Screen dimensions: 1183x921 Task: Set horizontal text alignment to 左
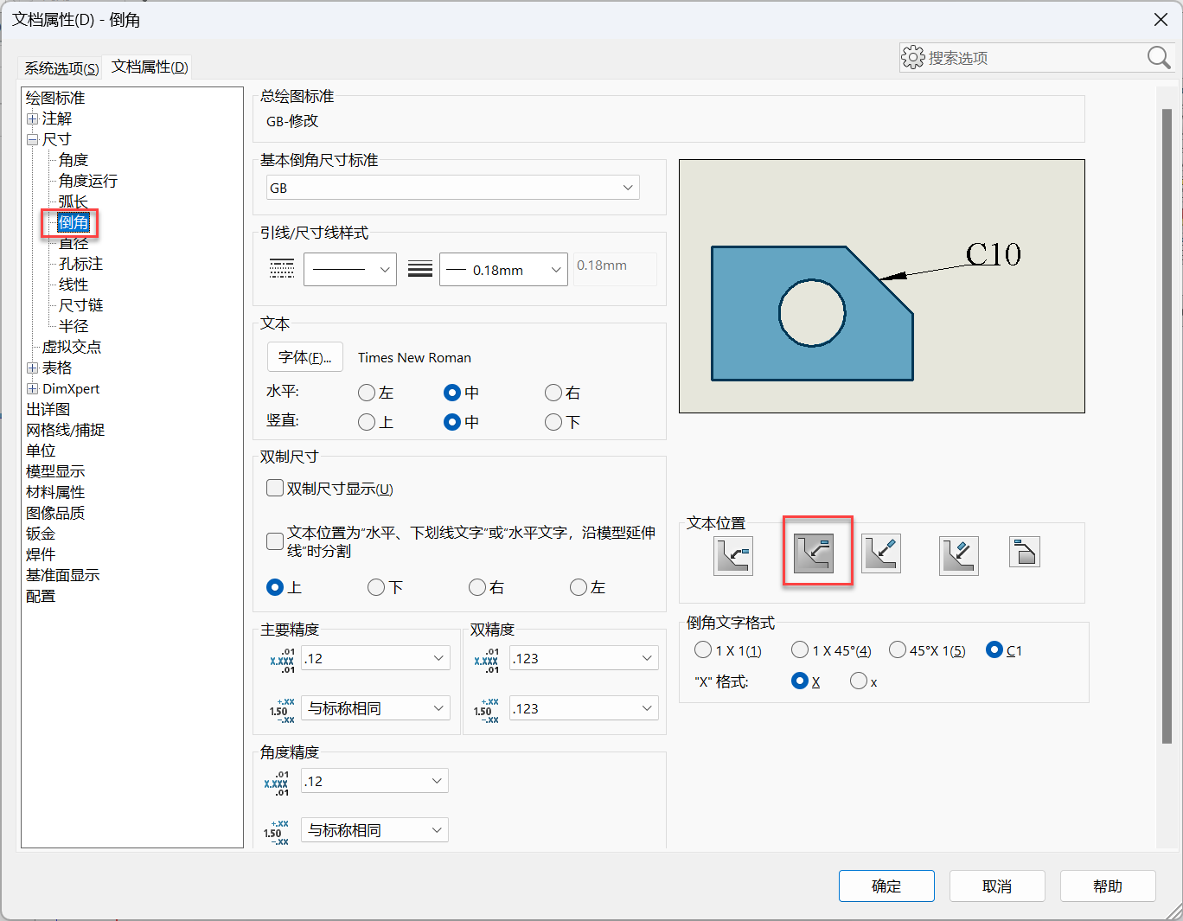367,393
